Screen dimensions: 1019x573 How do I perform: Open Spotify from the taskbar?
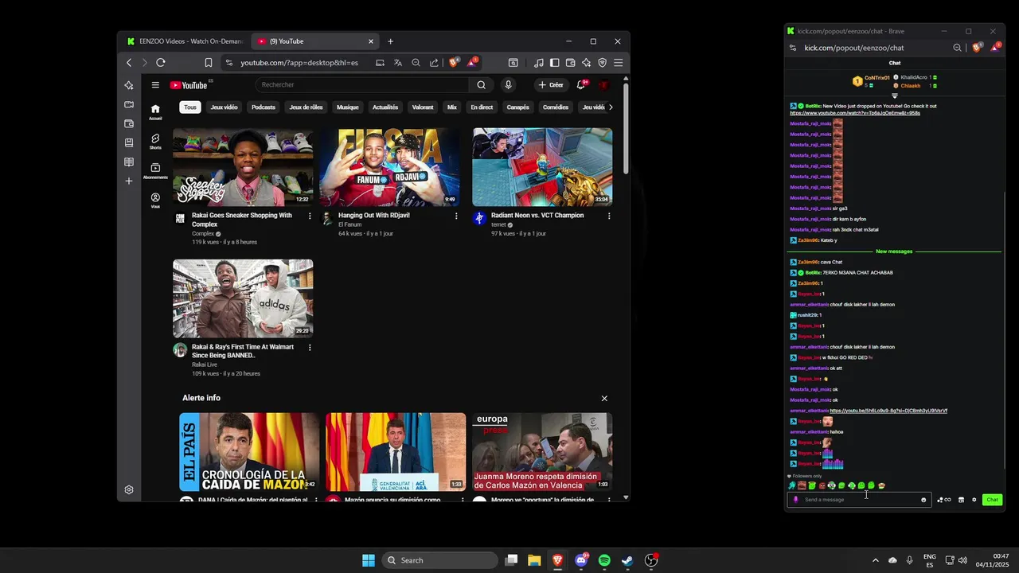tap(604, 560)
